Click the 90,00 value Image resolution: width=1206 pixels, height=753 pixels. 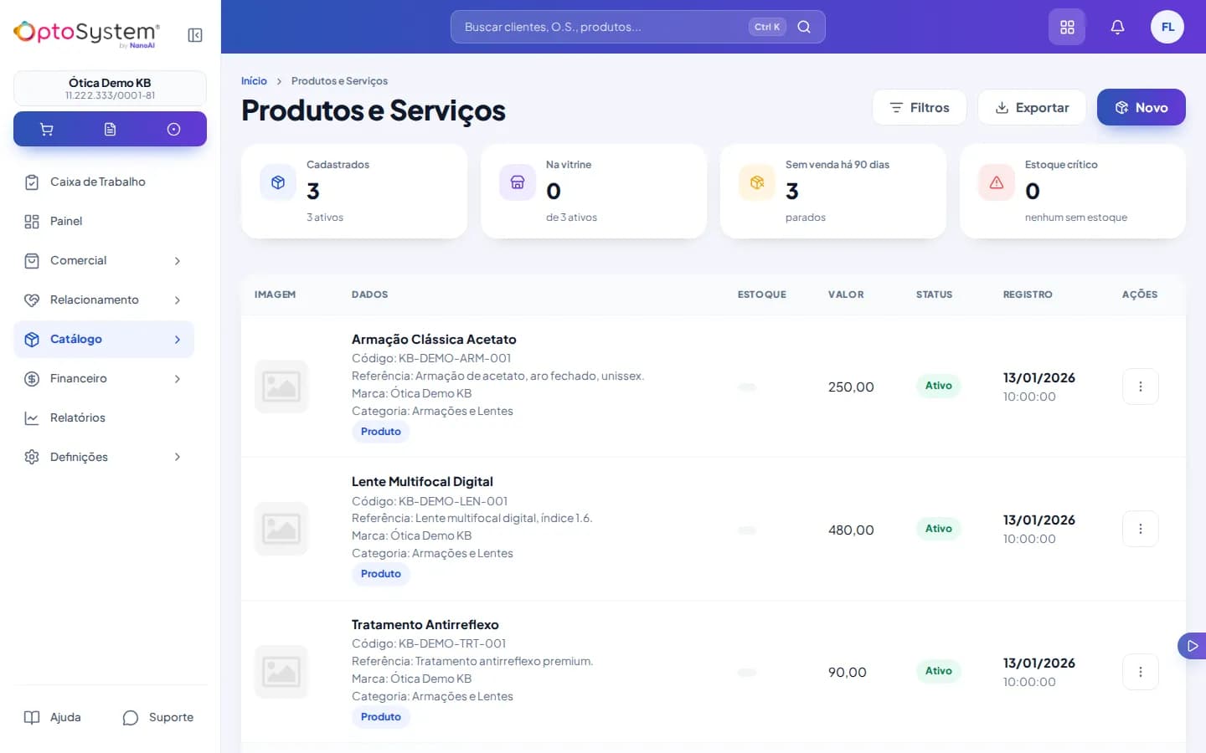848,673
